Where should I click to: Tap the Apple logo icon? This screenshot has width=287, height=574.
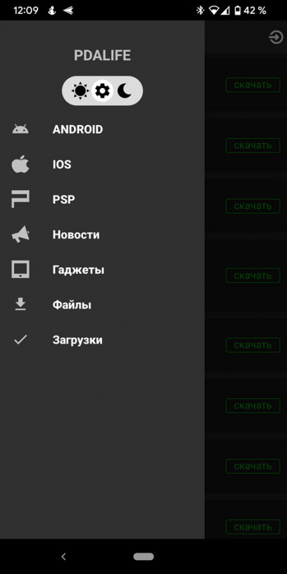(20, 164)
